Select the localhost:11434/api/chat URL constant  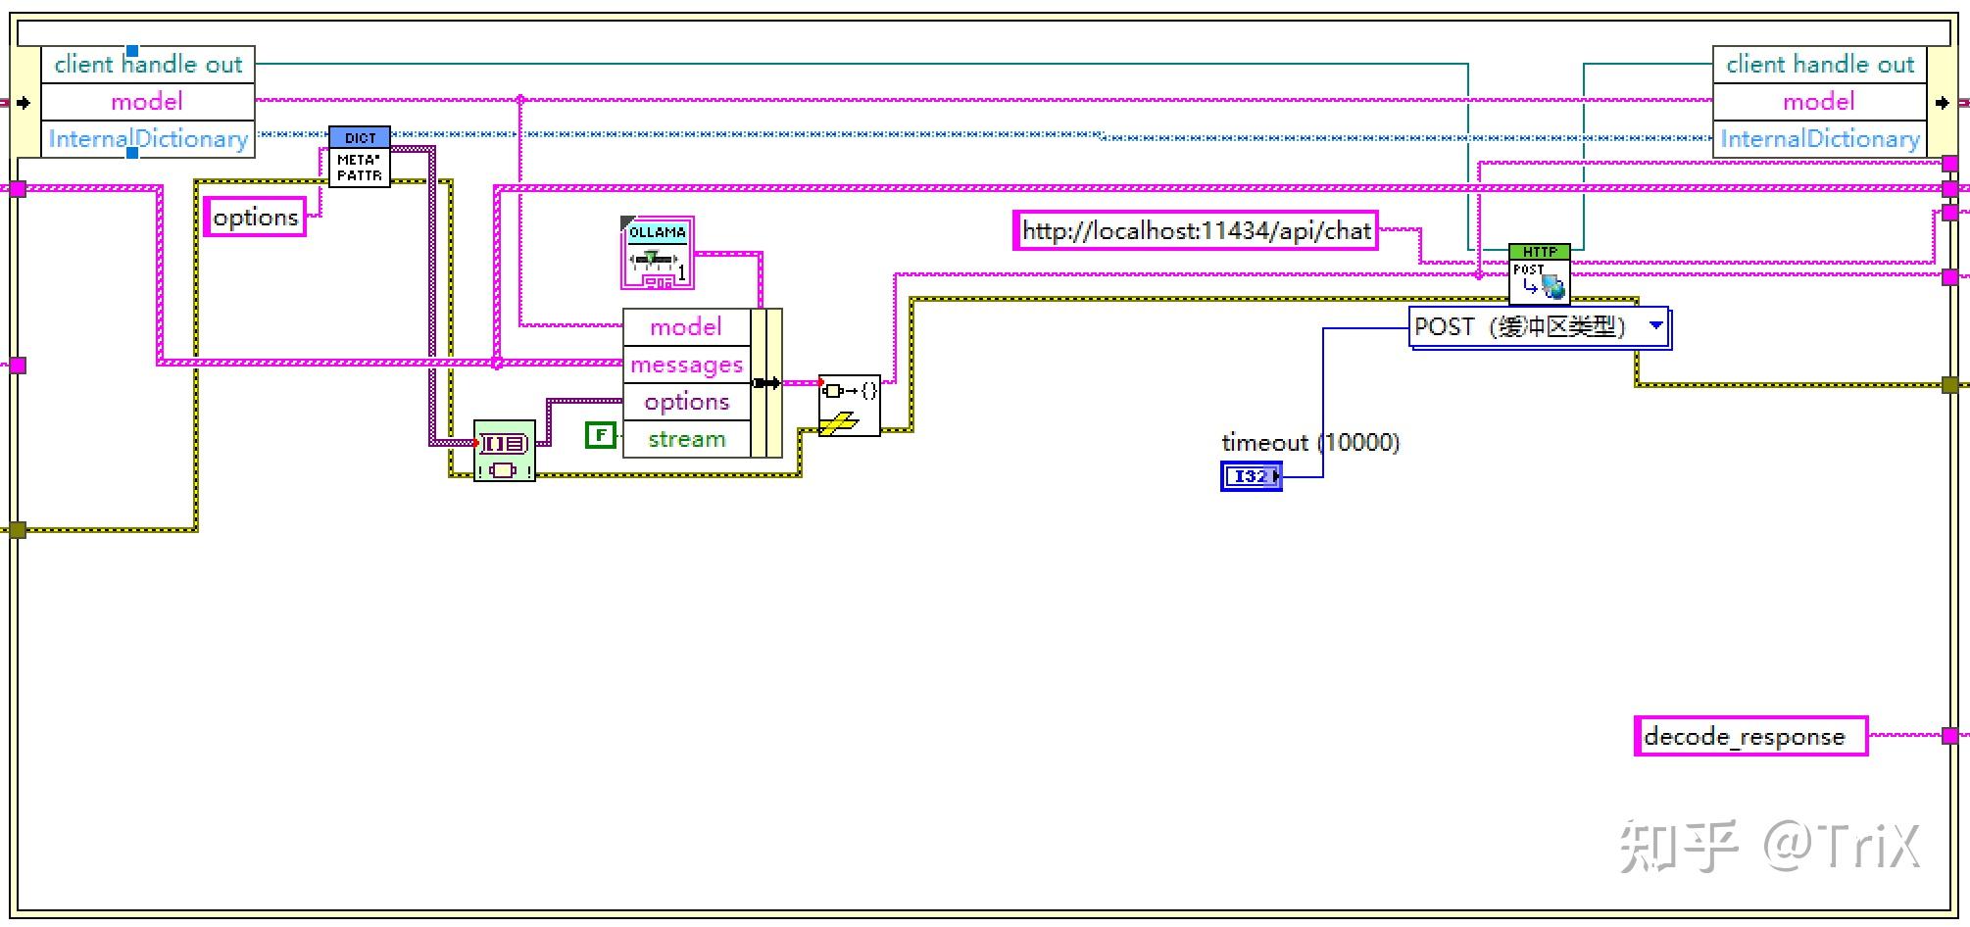coord(1197,231)
